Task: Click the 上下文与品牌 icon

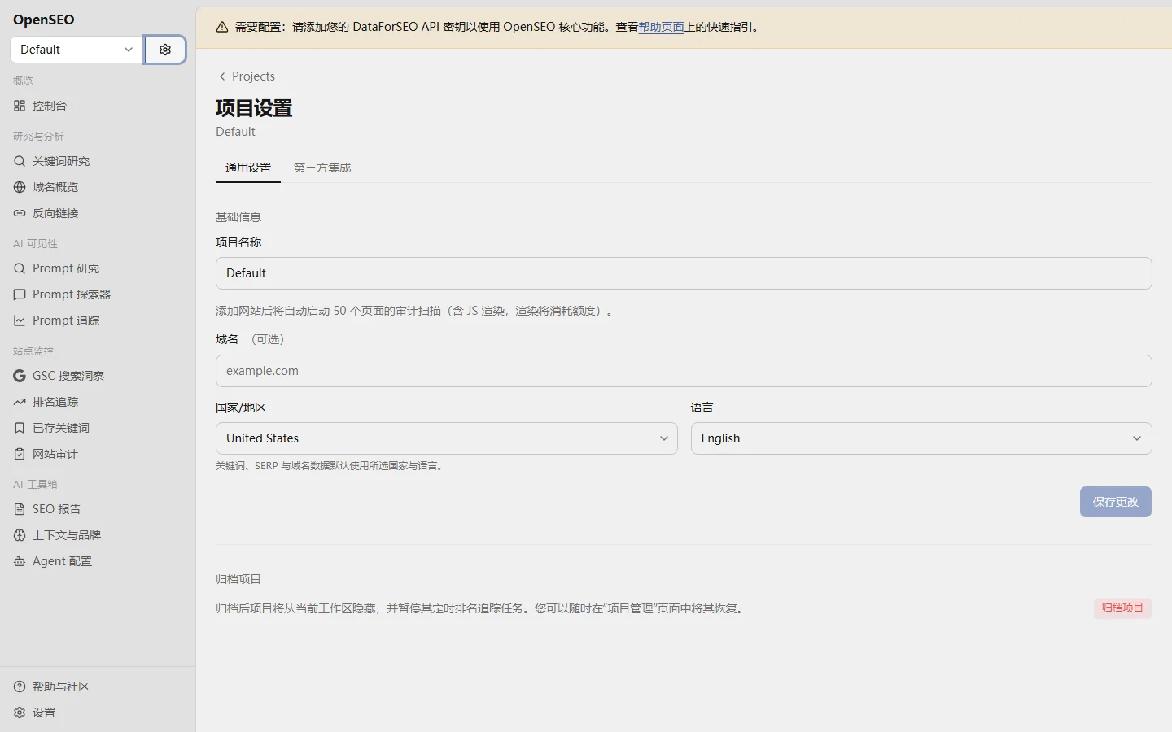Action: tap(20, 535)
